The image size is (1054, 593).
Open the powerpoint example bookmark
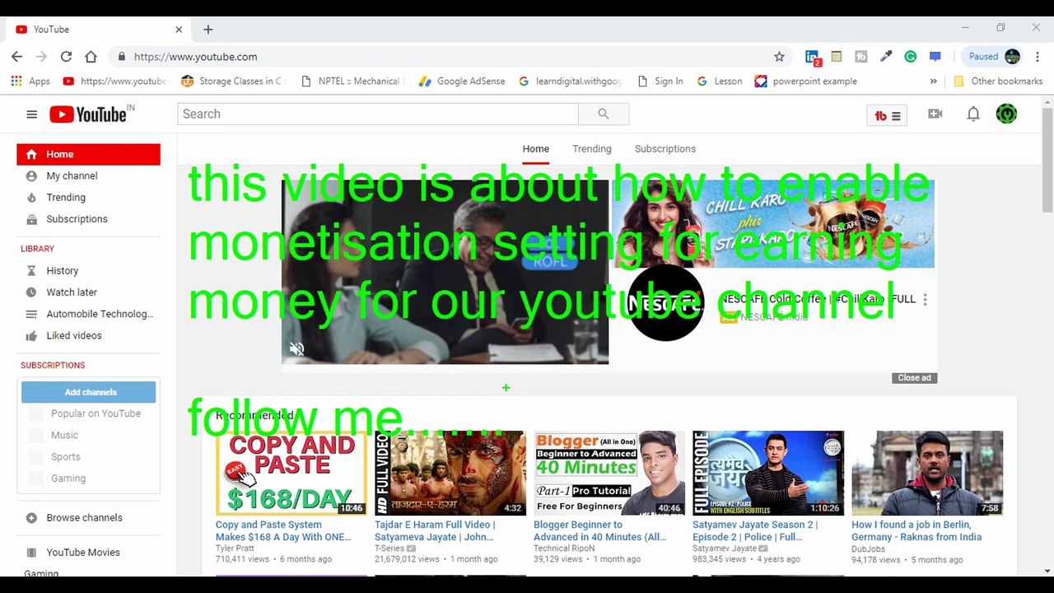tap(806, 82)
